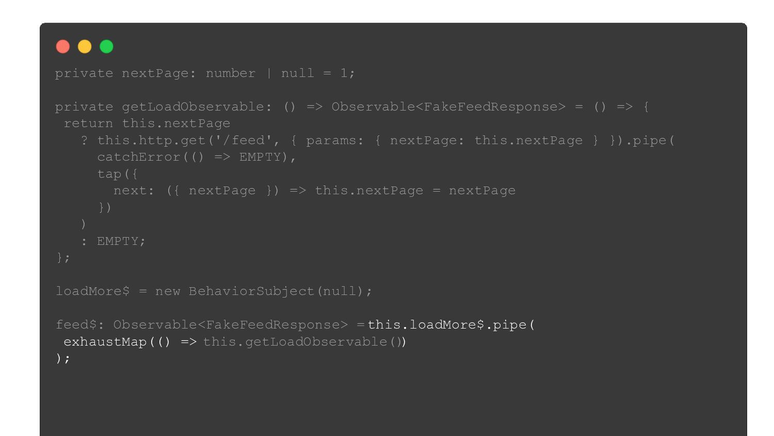The height and width of the screenshot is (436, 774).
Task: Click the yellow minimize window dot
Action: pyautogui.click(x=85, y=47)
